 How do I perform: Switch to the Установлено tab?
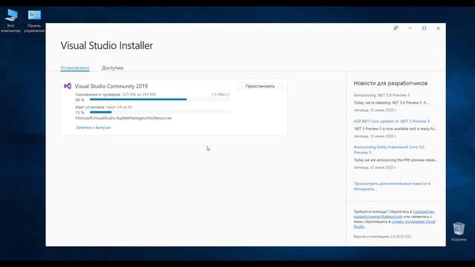click(75, 67)
